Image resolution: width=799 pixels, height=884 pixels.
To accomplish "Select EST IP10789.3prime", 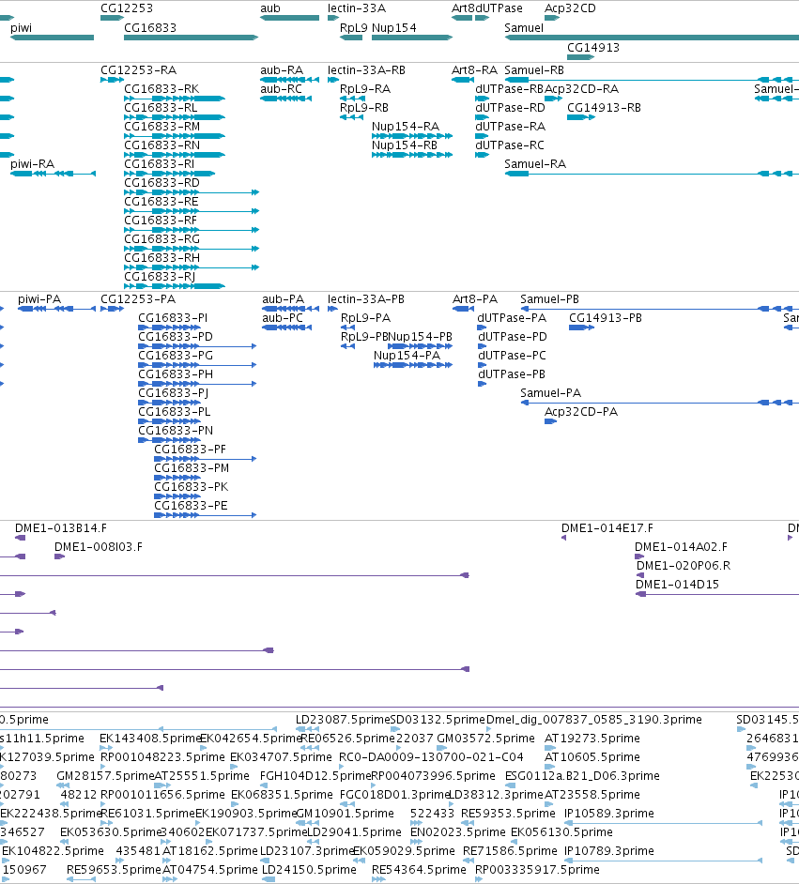I will 609,850.
